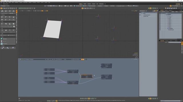Open the Edit menu
The height and width of the screenshot is (102, 183).
pos(4,2)
